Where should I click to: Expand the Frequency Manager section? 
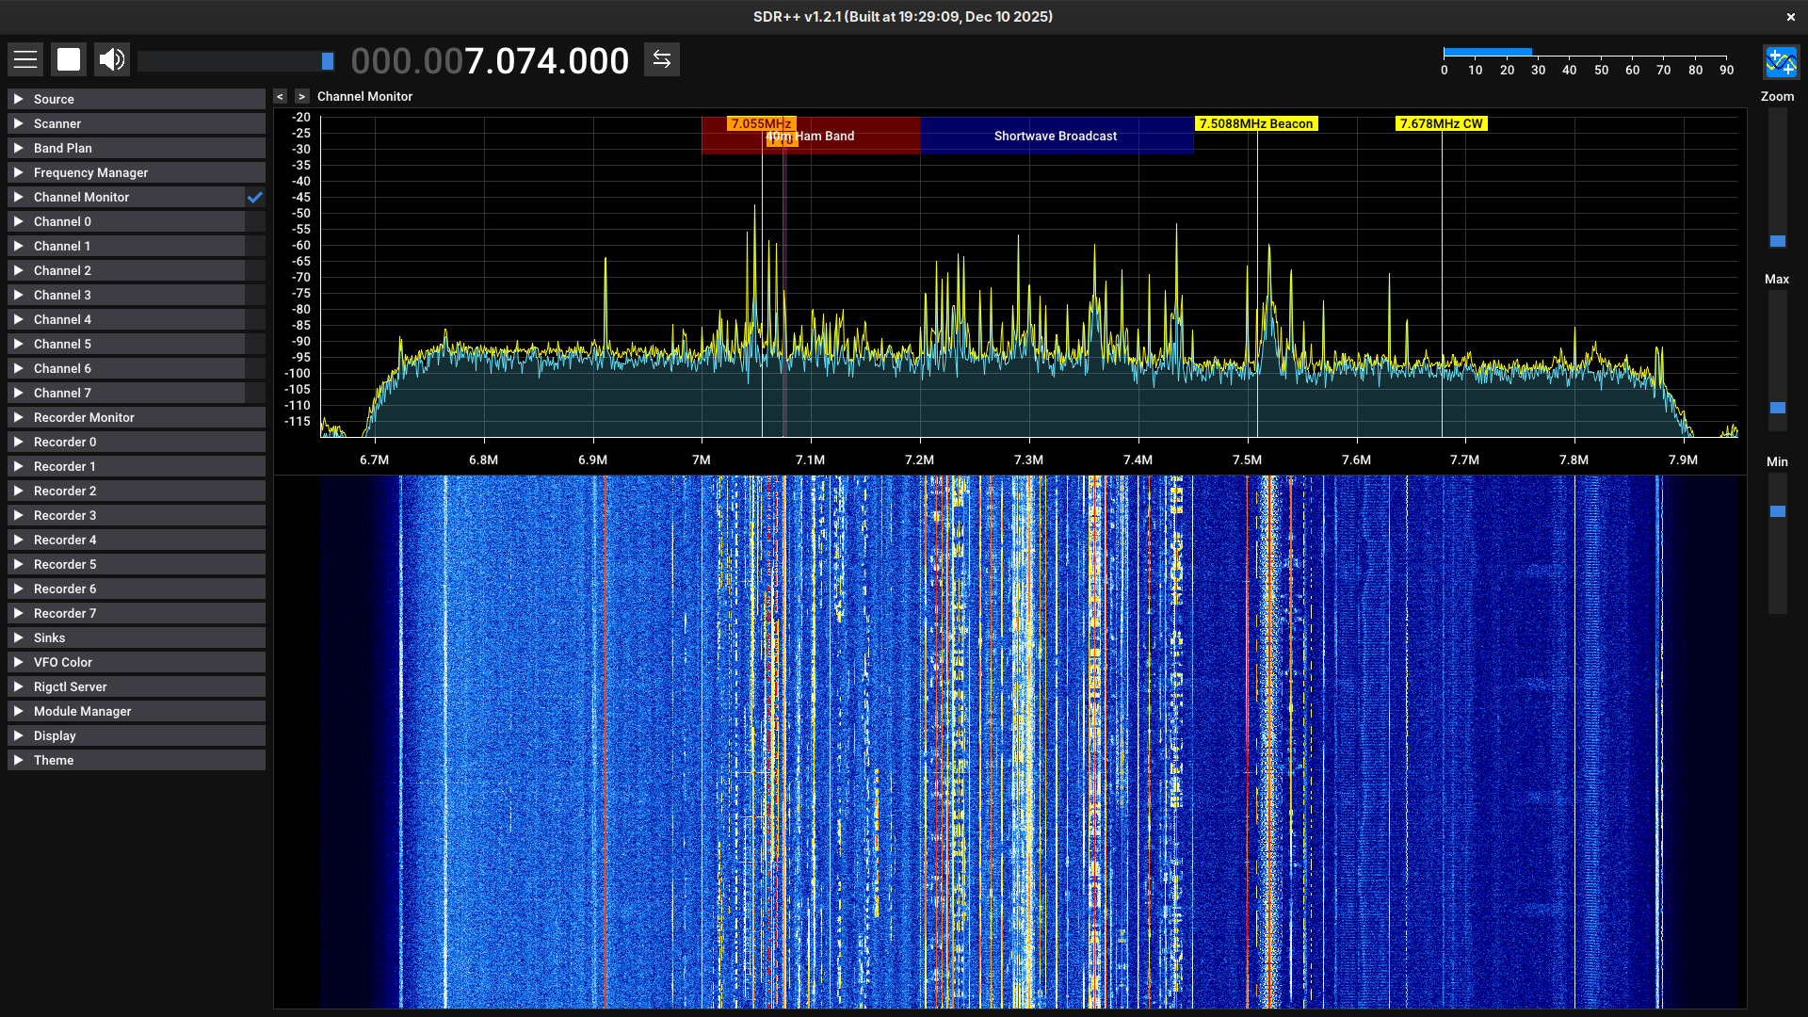90,173
